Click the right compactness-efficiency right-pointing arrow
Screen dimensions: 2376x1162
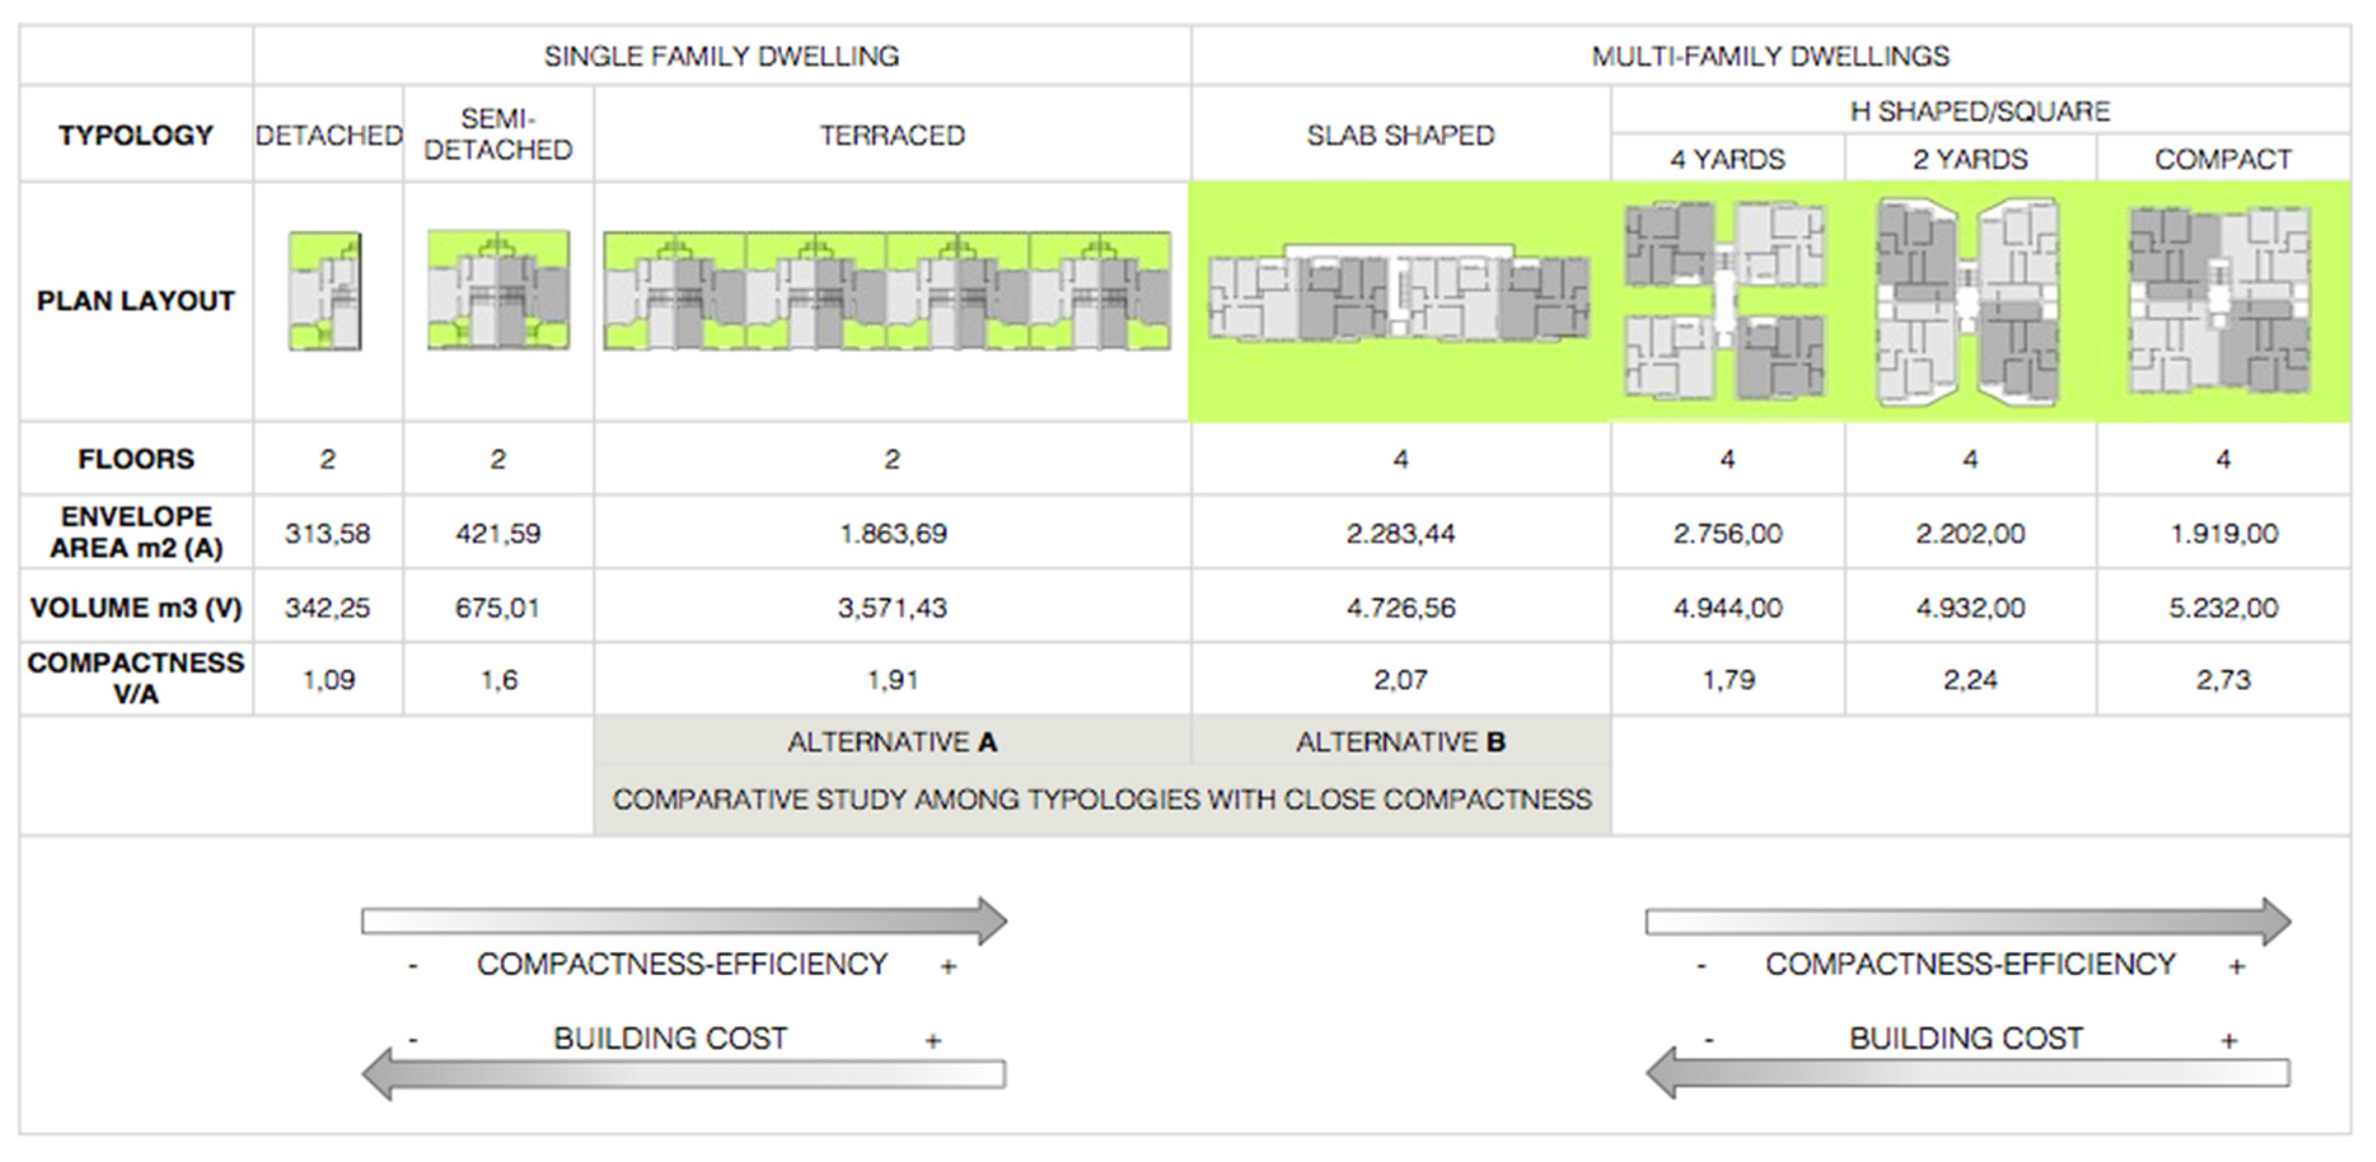(1967, 921)
